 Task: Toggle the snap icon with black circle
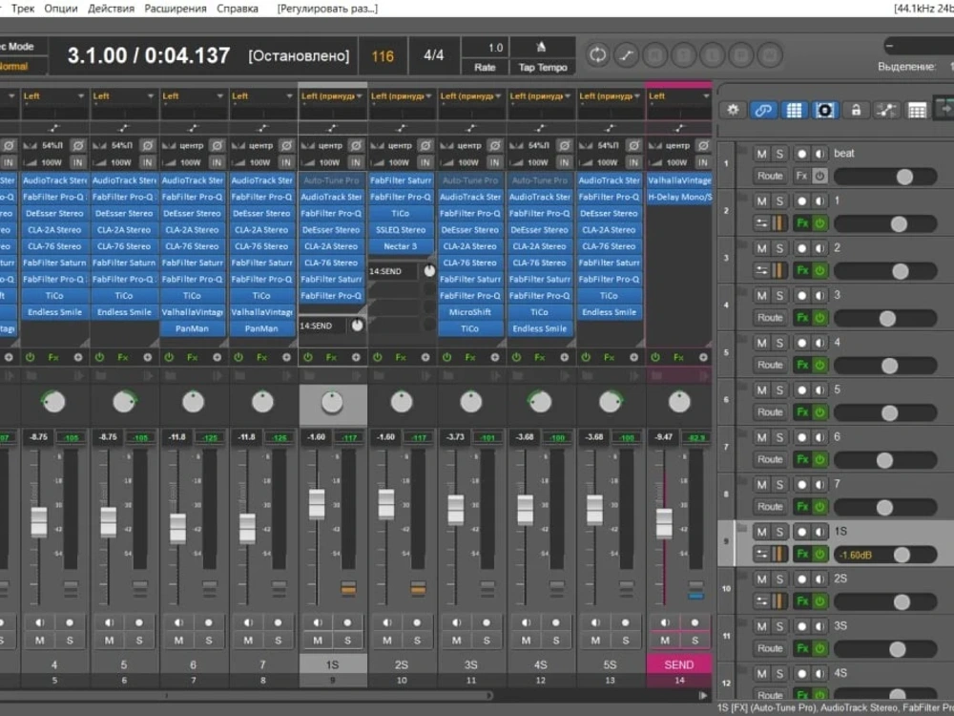pyautogui.click(x=824, y=110)
